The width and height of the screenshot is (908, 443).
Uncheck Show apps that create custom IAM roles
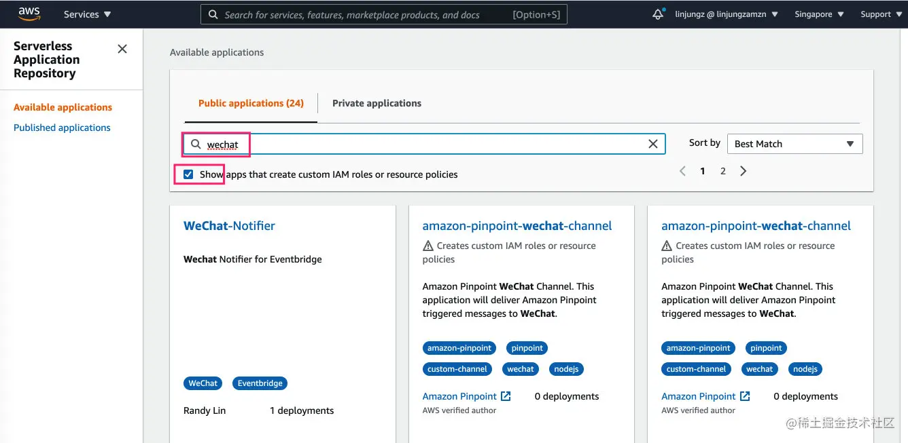188,174
